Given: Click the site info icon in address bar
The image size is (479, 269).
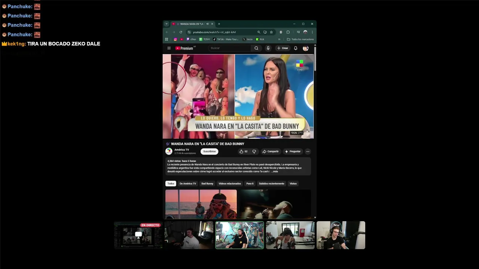Looking at the screenshot, I should coord(189,32).
